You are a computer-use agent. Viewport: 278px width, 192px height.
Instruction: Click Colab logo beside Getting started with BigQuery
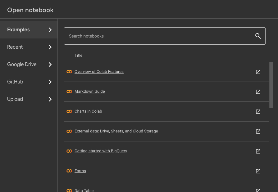pos(69,151)
